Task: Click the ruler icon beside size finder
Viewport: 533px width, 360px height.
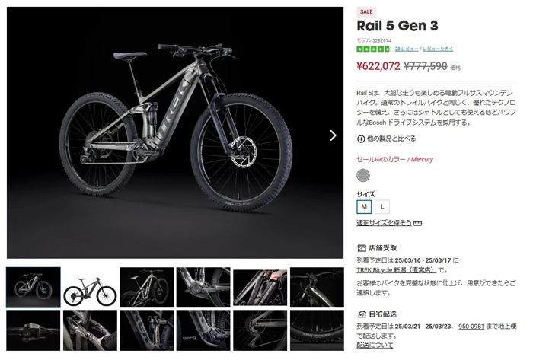Action: tap(418, 223)
